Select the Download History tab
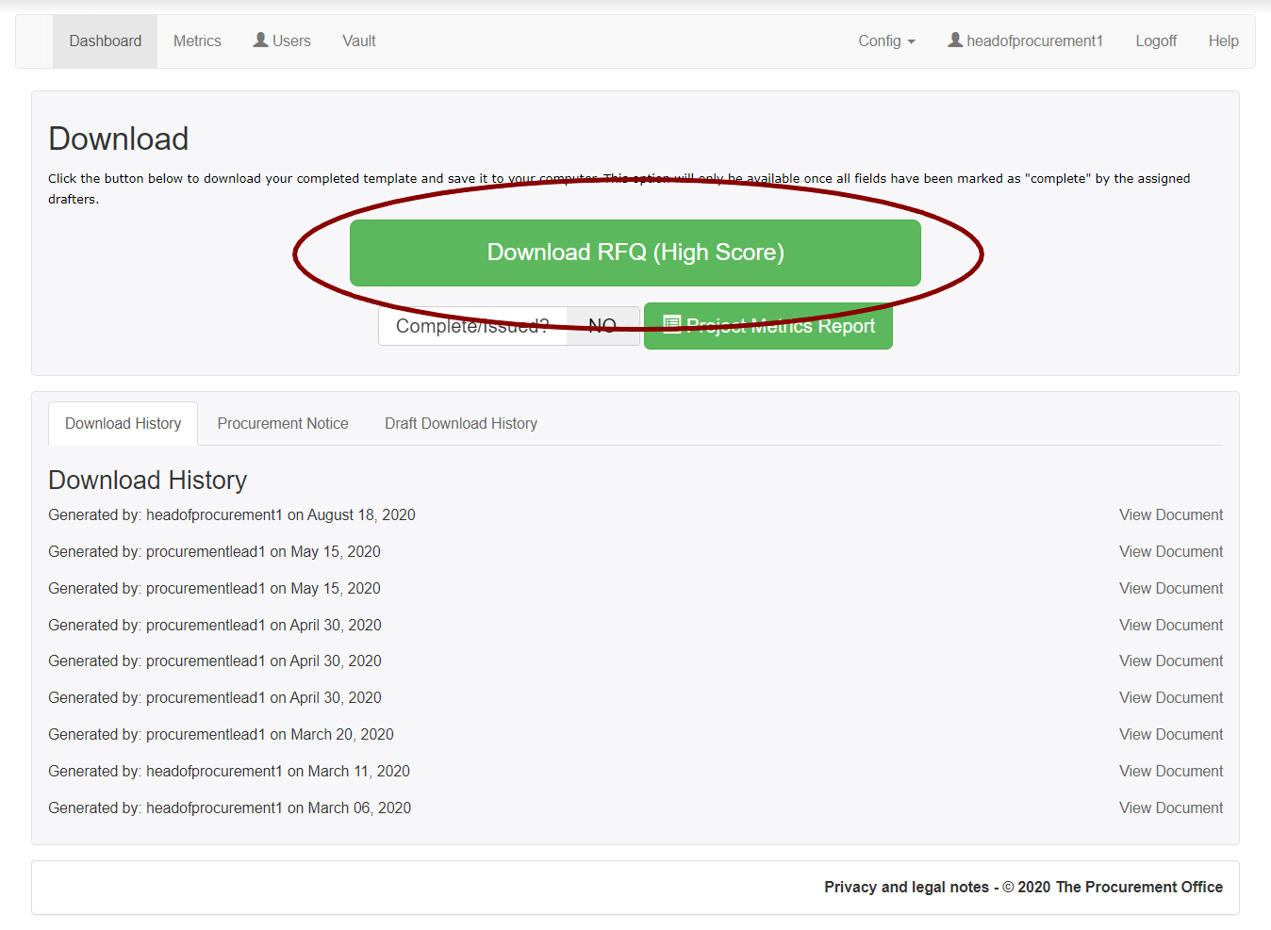1271x930 pixels. pos(123,423)
